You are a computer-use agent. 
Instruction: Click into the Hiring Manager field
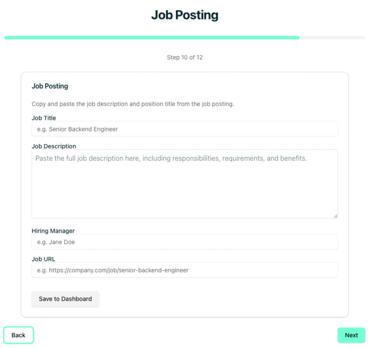(x=185, y=242)
